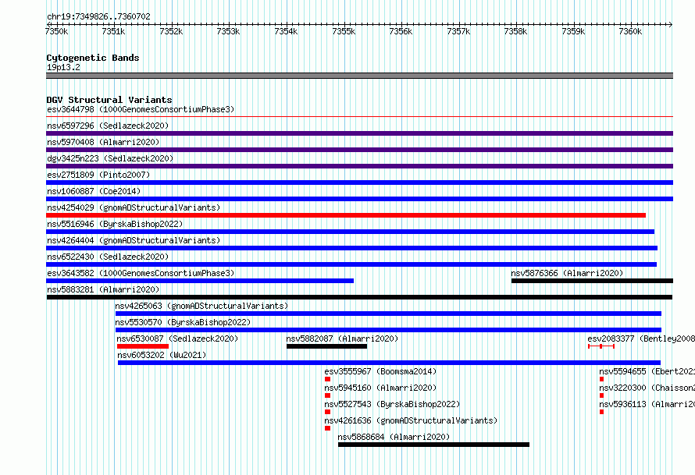Click the nsv5868684 (Almarri2020) label
The image size is (695, 475).
click(x=394, y=437)
